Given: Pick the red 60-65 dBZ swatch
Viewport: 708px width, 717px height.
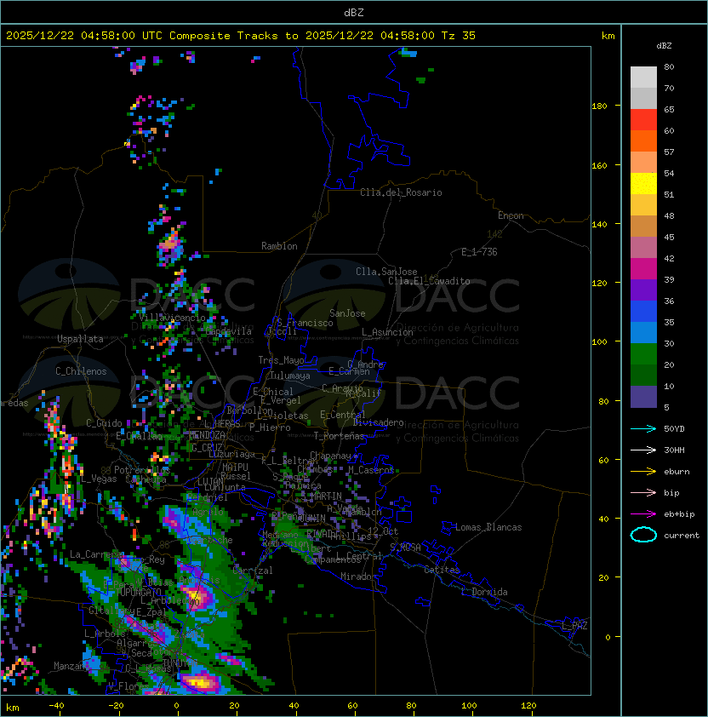Looking at the screenshot, I should click(643, 120).
